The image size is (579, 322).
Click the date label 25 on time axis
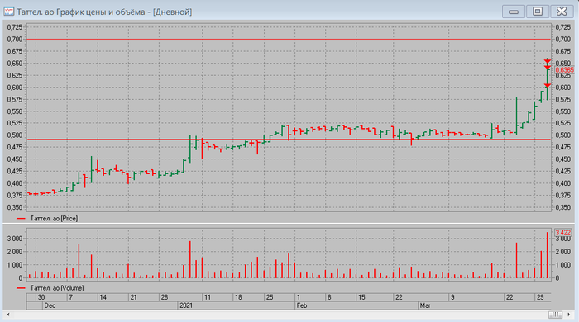270,297
